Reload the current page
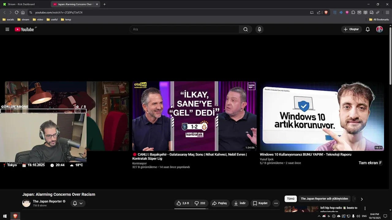The width and height of the screenshot is (392, 220). coord(17,13)
